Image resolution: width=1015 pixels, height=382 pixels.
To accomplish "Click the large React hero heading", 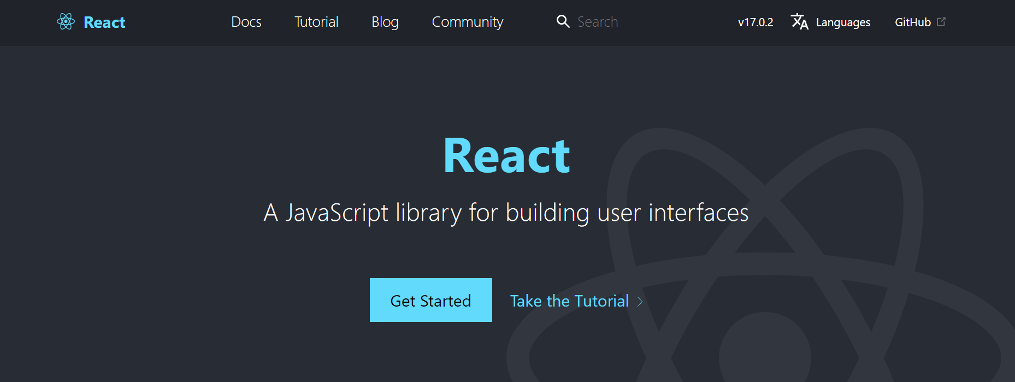I will pos(507,156).
